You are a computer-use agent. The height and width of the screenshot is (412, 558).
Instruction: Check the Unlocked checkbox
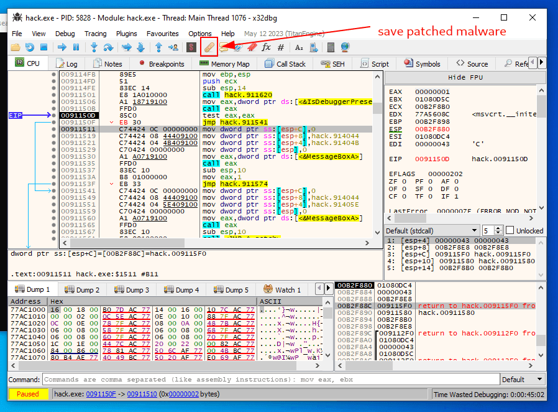coord(511,230)
